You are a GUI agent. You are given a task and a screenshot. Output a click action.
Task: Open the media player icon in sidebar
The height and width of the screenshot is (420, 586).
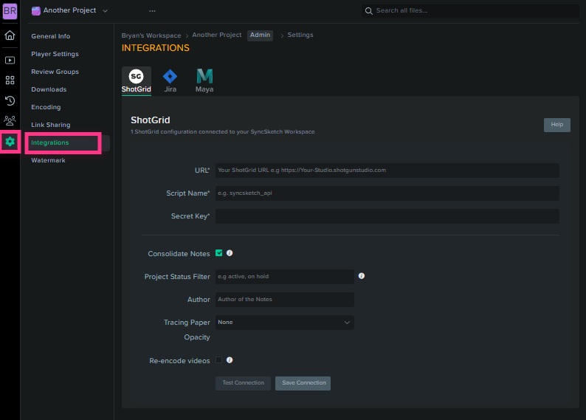10,61
